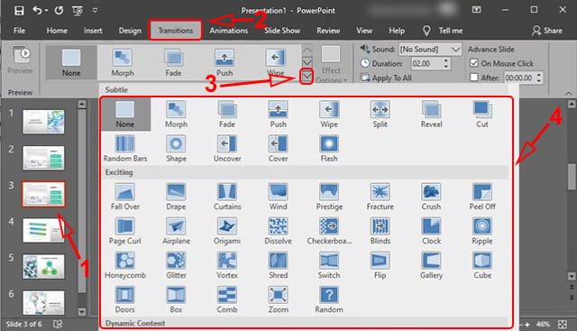Viewport: 577px width, 331px height.
Task: Choose the Page Curl transition
Action: (x=125, y=231)
